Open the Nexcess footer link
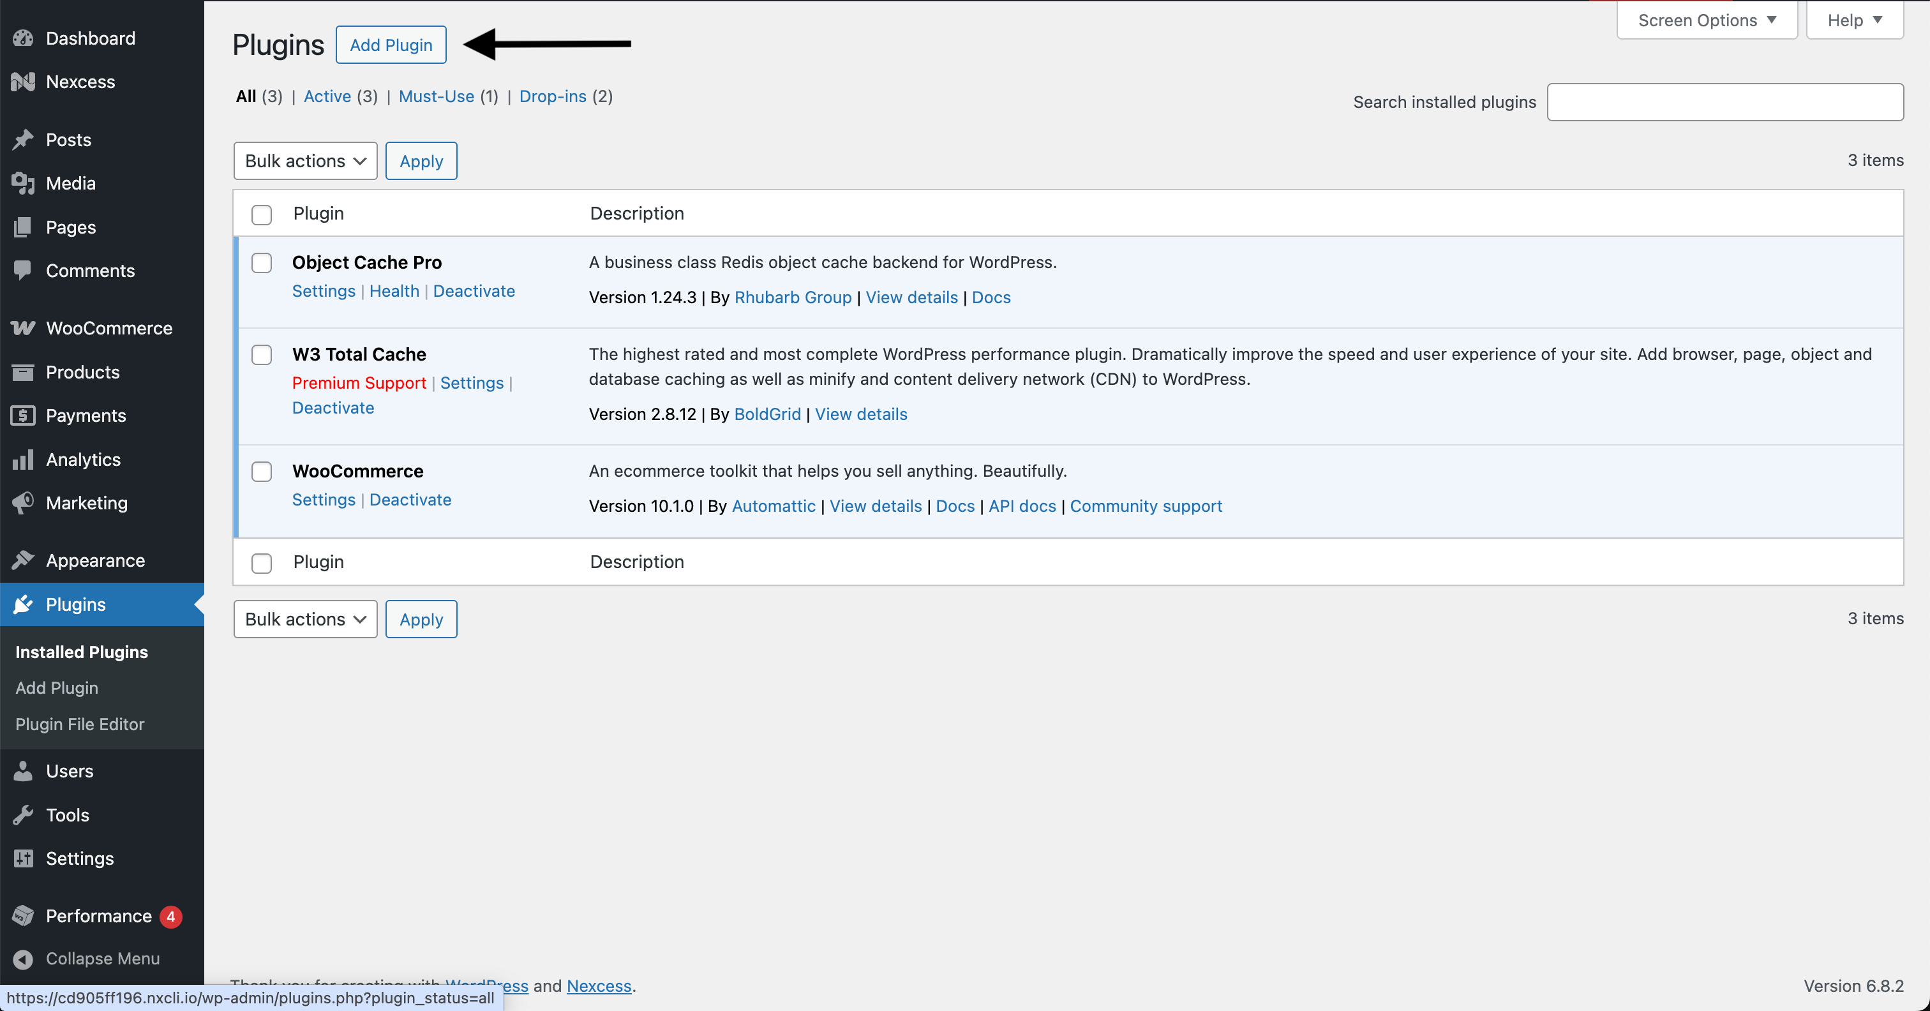 599,986
